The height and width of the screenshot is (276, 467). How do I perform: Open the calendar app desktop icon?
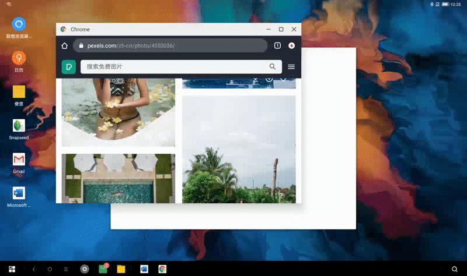click(x=19, y=58)
